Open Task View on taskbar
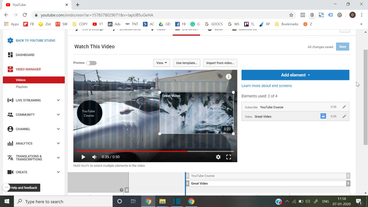 [133, 202]
